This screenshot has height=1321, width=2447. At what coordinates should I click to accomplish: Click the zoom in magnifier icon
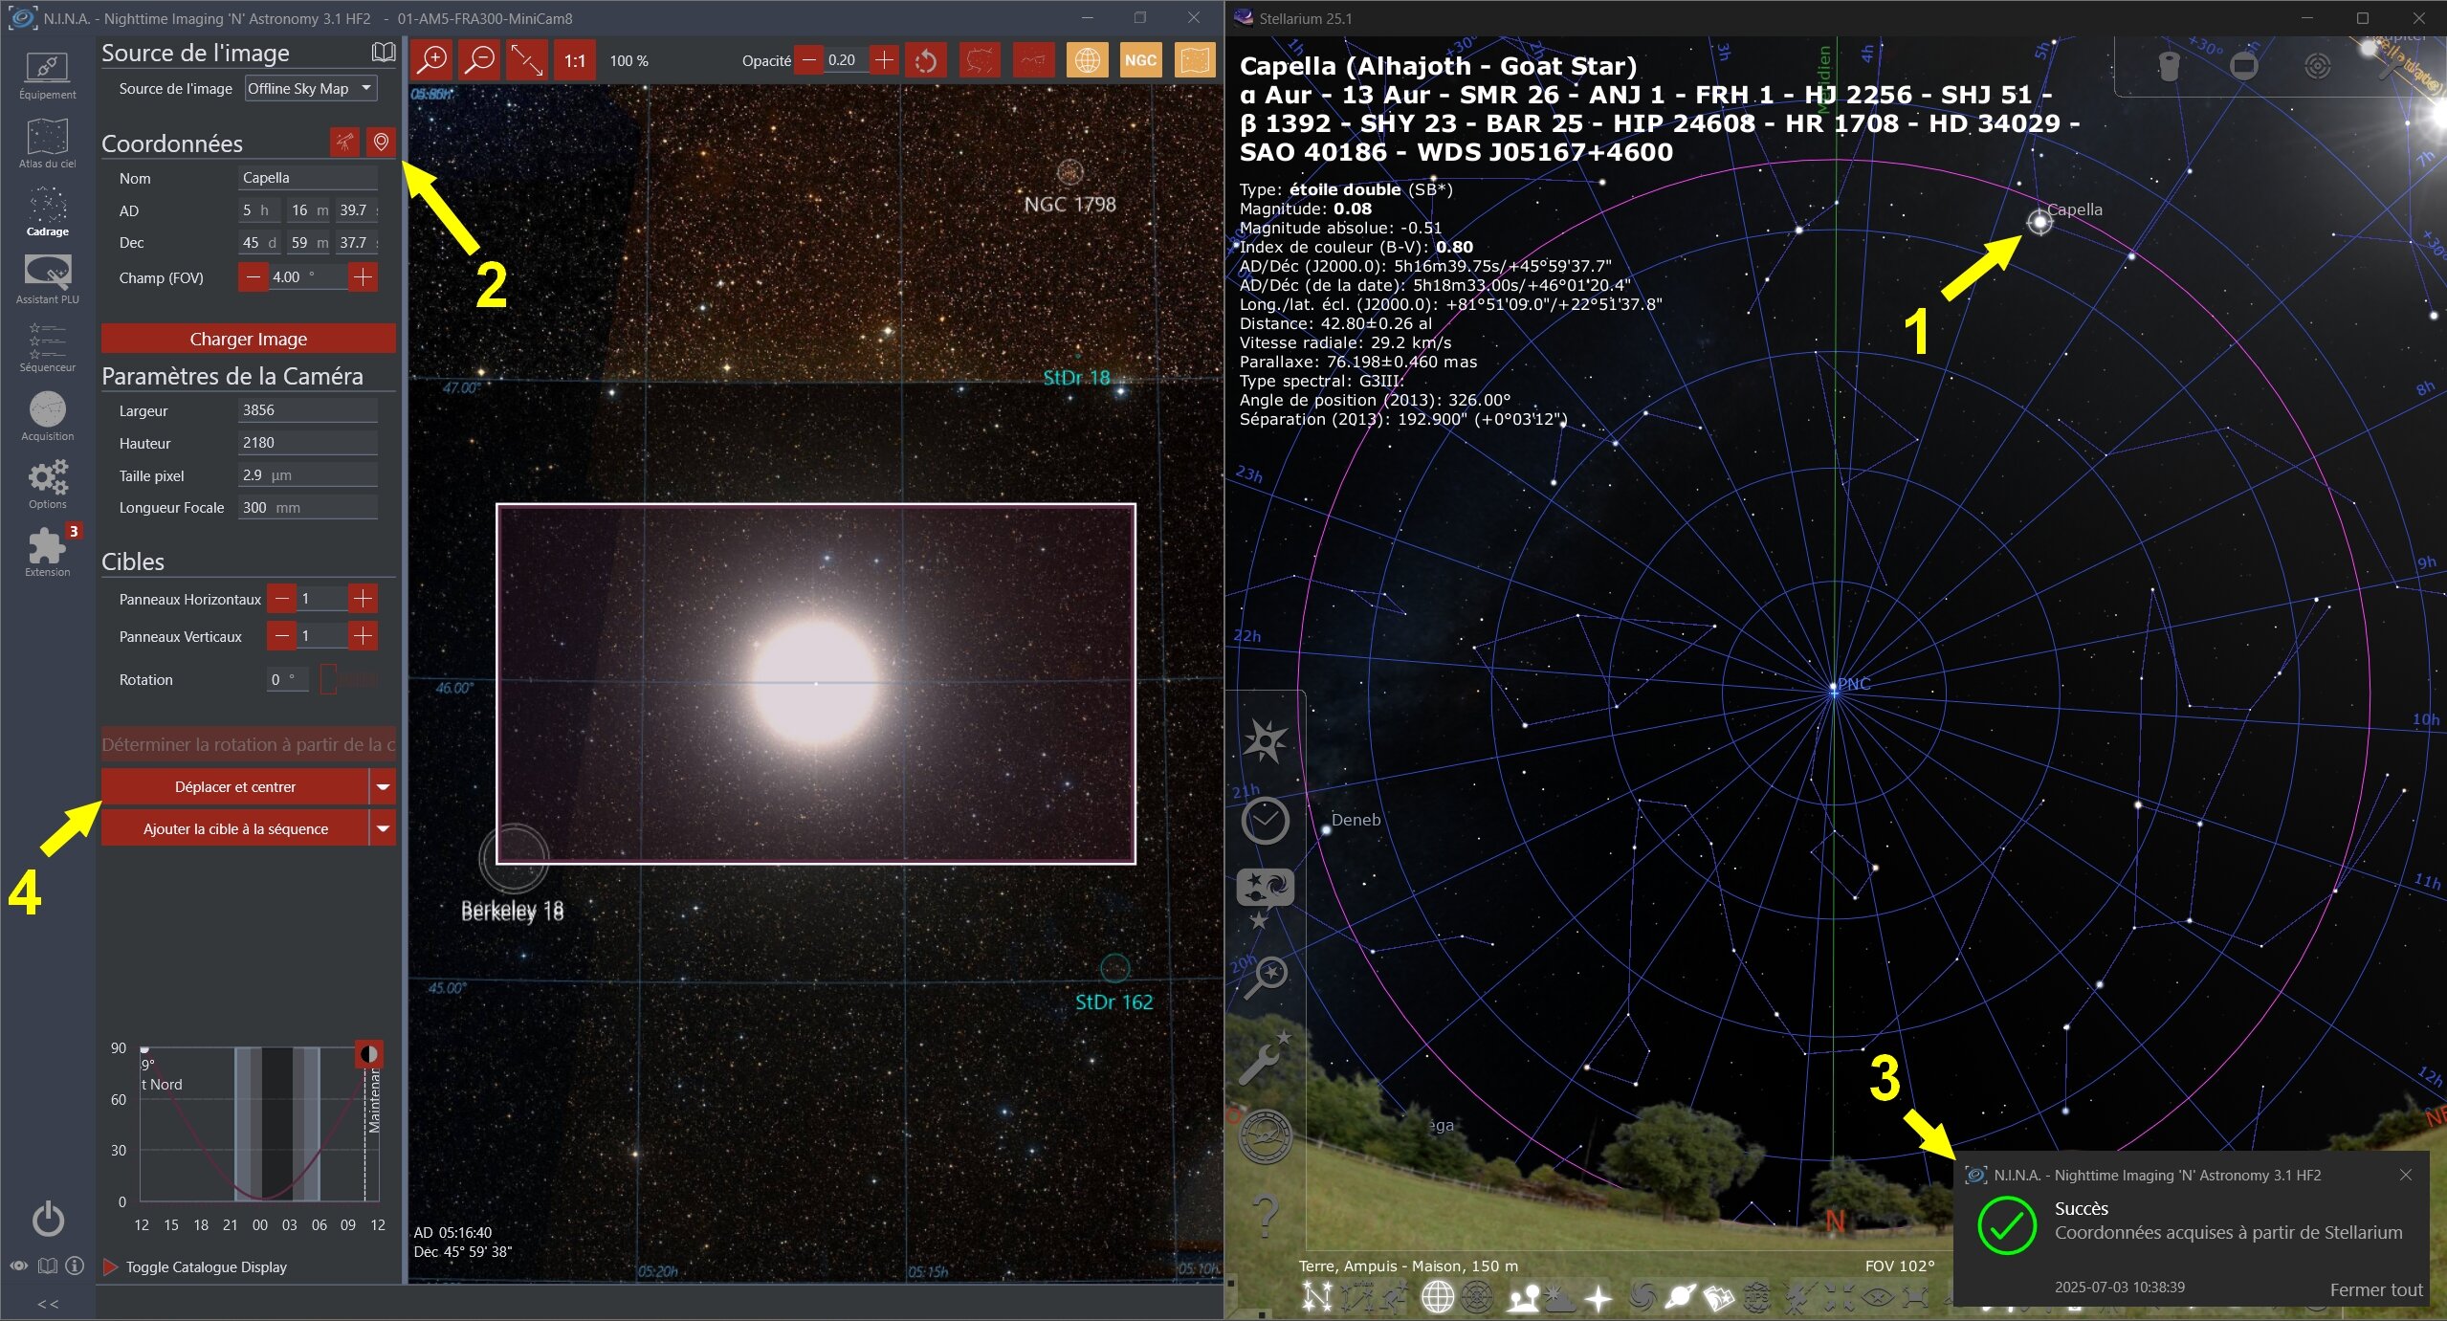pyautogui.click(x=431, y=60)
